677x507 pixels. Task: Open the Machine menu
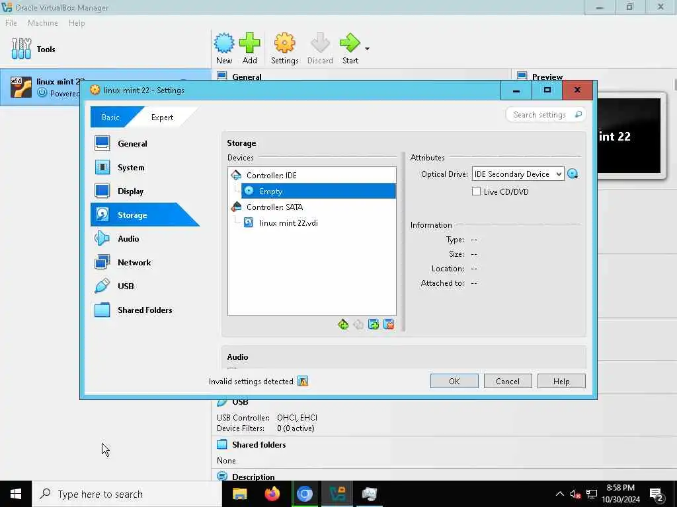point(43,23)
